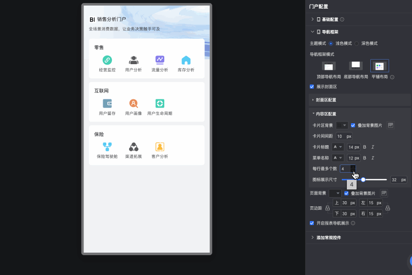412x275 pixels.
Task: Select the 底部导航布局 layout thumbnail
Action: (x=356, y=66)
